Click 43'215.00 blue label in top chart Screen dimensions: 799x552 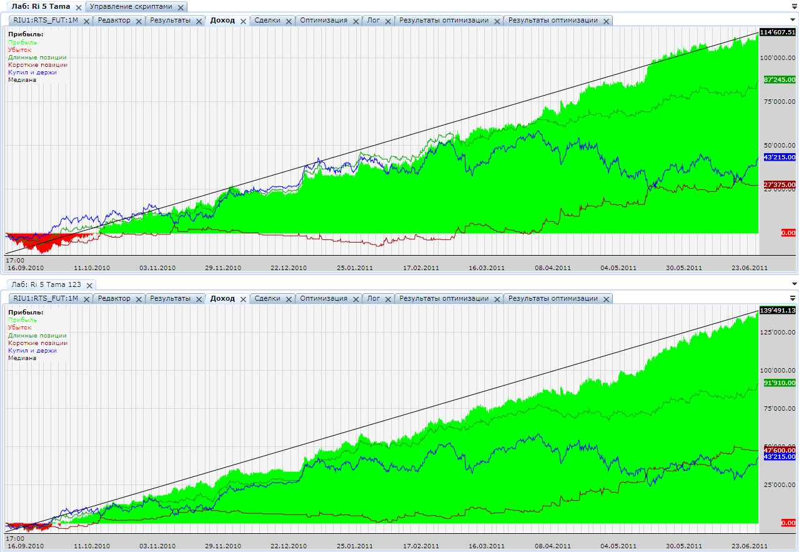click(780, 157)
